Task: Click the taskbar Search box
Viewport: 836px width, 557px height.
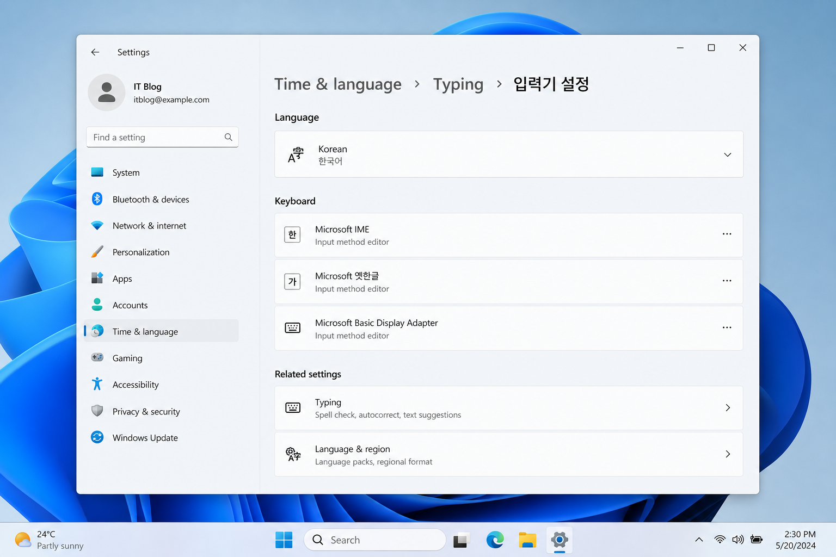Action: pos(375,540)
